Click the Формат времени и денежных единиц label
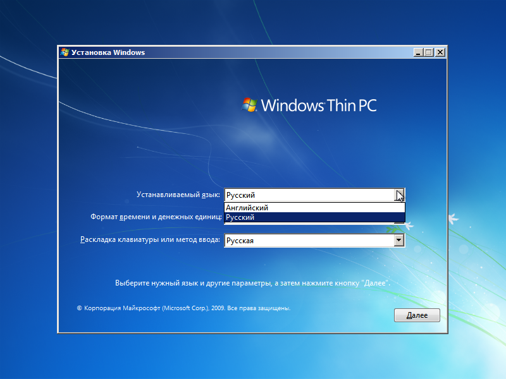 [156, 217]
